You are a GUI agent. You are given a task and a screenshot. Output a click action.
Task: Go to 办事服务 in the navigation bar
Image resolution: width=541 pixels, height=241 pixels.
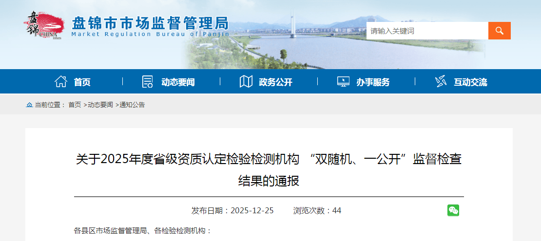[373, 82]
